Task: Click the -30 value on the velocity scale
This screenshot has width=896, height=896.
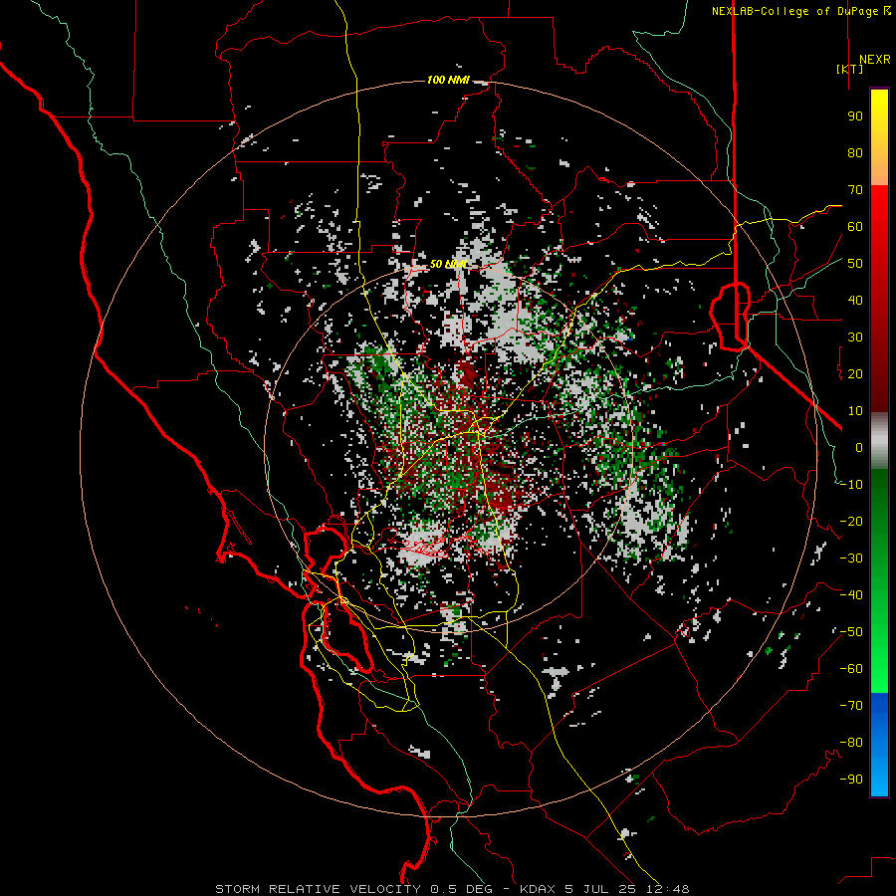Action: point(851,559)
